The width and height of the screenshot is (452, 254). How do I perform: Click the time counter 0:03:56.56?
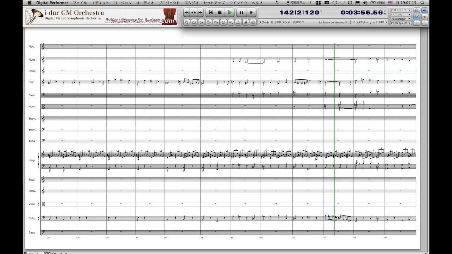pos(362,12)
